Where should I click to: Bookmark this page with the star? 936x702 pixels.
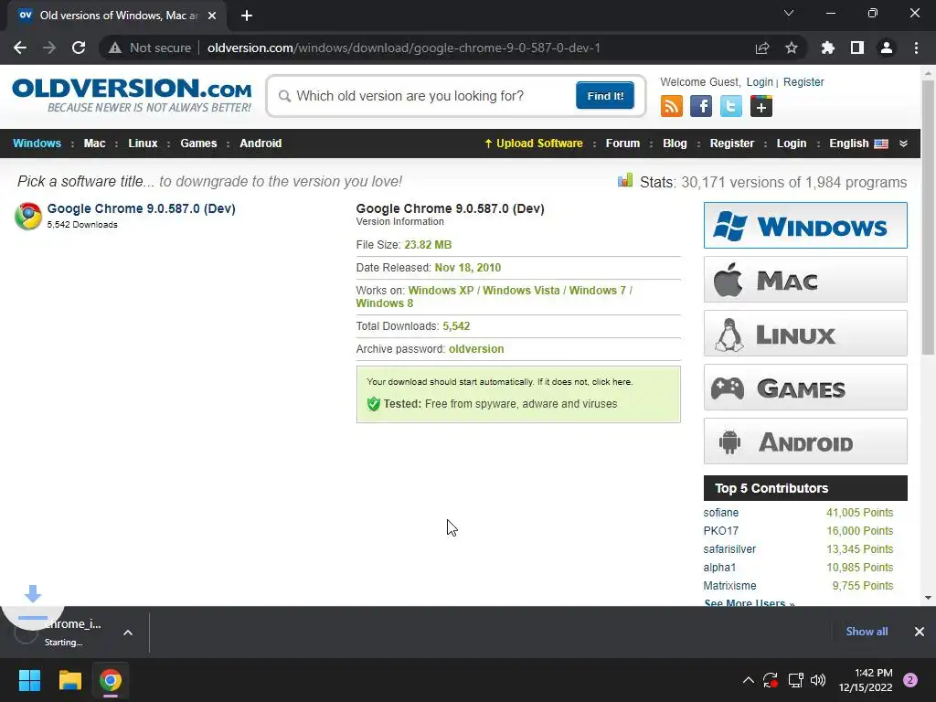click(x=792, y=48)
